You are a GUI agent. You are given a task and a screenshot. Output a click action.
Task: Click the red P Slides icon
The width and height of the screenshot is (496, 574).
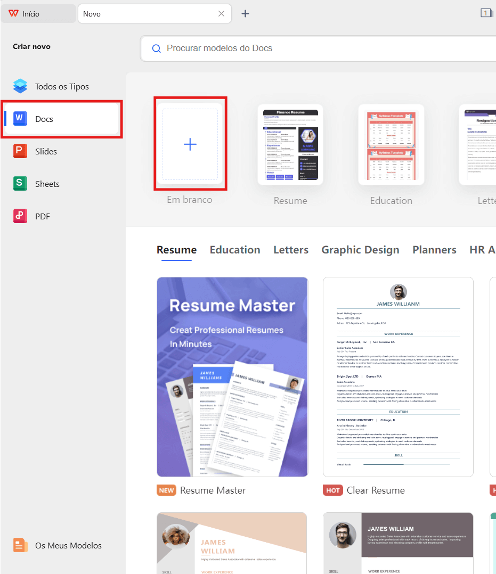[20, 151]
